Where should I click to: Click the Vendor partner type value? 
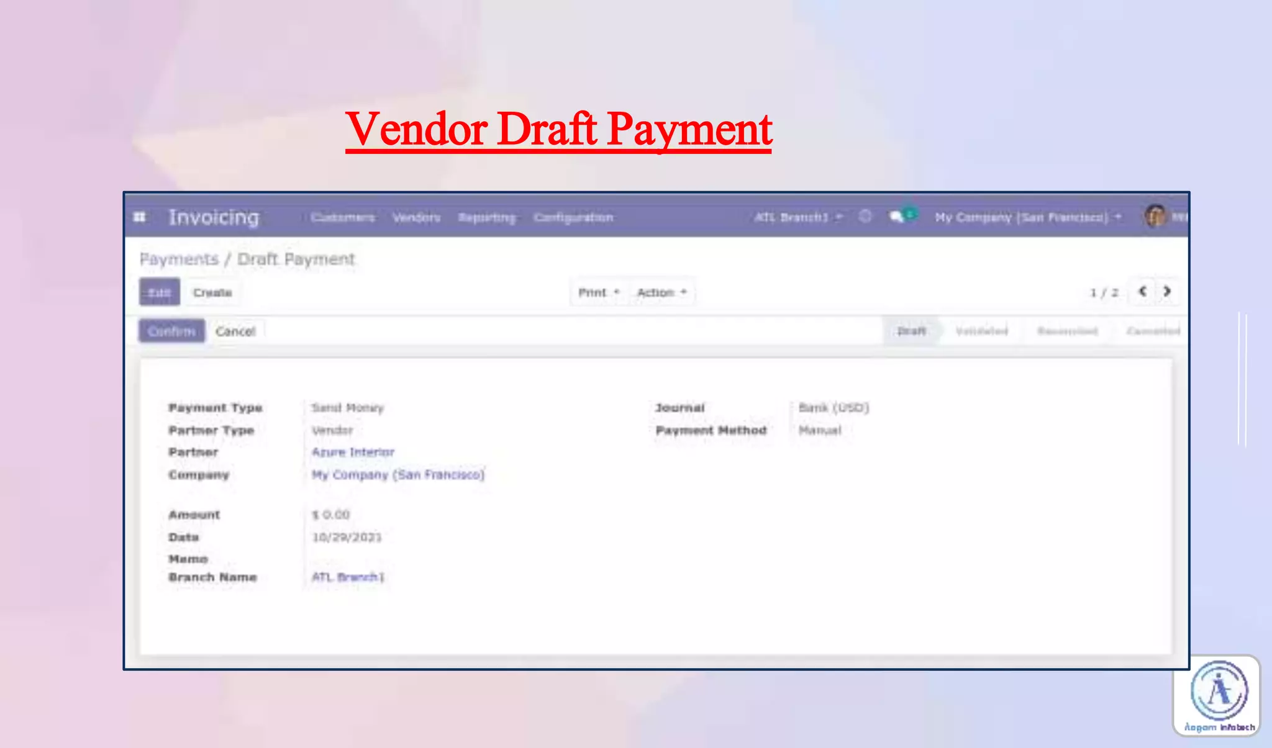pyautogui.click(x=332, y=430)
